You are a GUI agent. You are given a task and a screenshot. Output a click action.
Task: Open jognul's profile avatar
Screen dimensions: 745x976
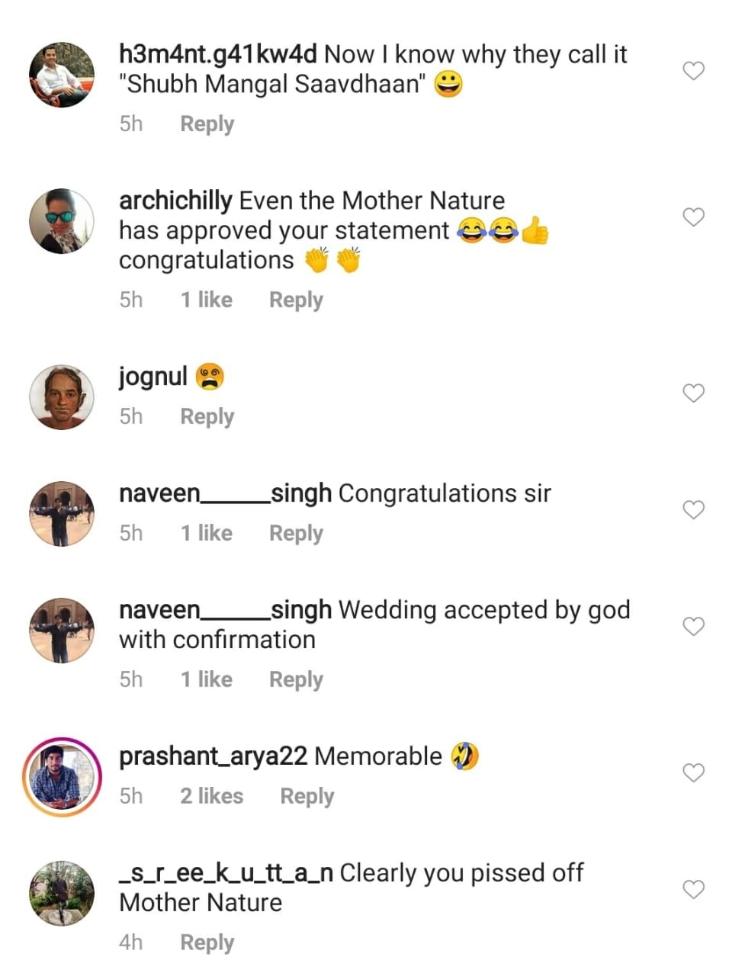pos(62,397)
